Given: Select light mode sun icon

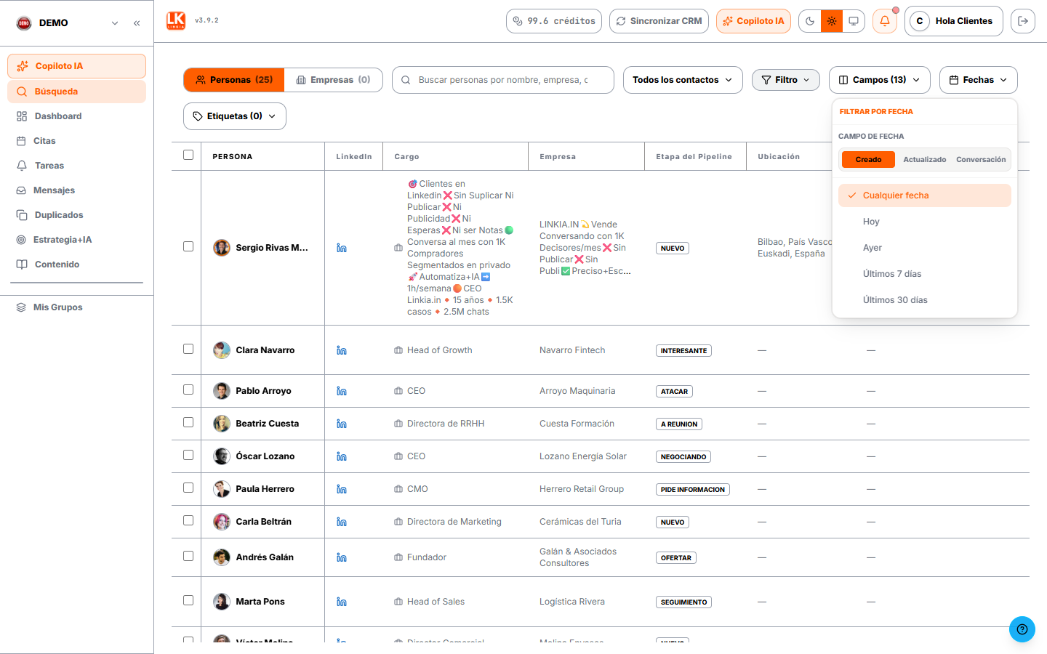Looking at the screenshot, I should (832, 21).
